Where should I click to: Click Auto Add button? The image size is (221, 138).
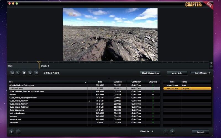pos(177,73)
